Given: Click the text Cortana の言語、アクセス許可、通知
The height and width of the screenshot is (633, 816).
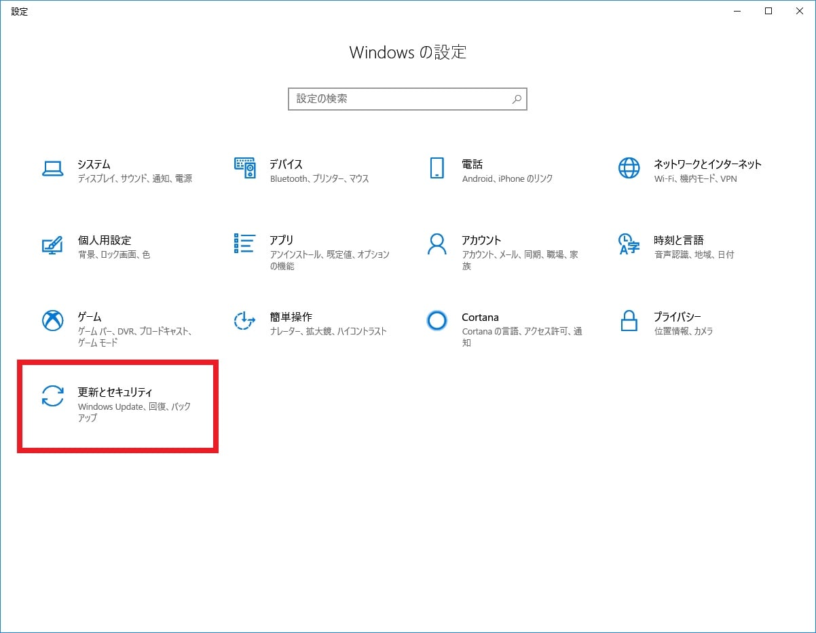Looking at the screenshot, I should (x=521, y=337).
